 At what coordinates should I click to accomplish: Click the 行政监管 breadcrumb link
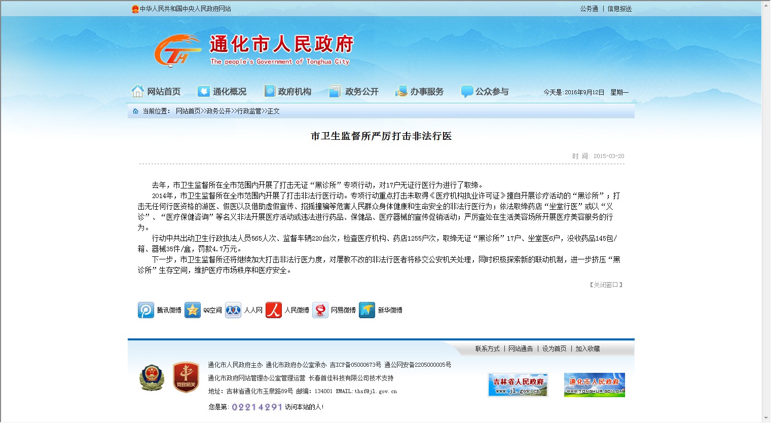tap(249, 111)
